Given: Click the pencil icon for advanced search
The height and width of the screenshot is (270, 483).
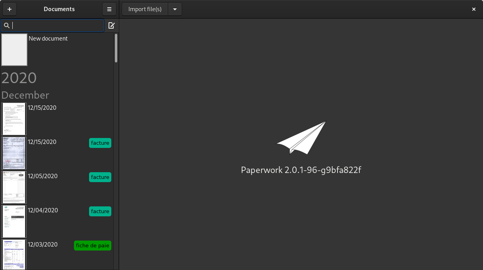Looking at the screenshot, I should (112, 25).
